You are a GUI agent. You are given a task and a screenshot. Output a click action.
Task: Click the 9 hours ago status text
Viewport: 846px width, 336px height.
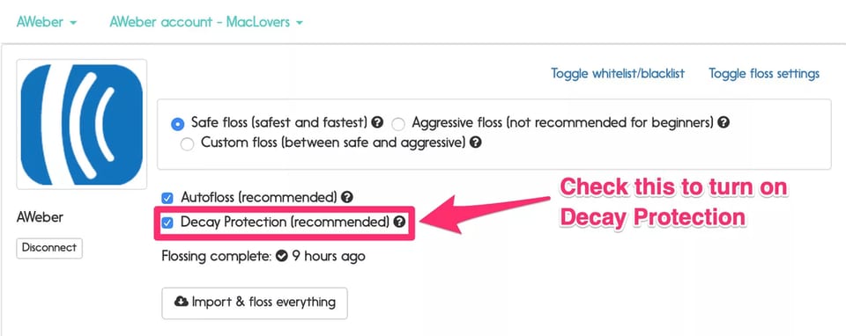[329, 256]
